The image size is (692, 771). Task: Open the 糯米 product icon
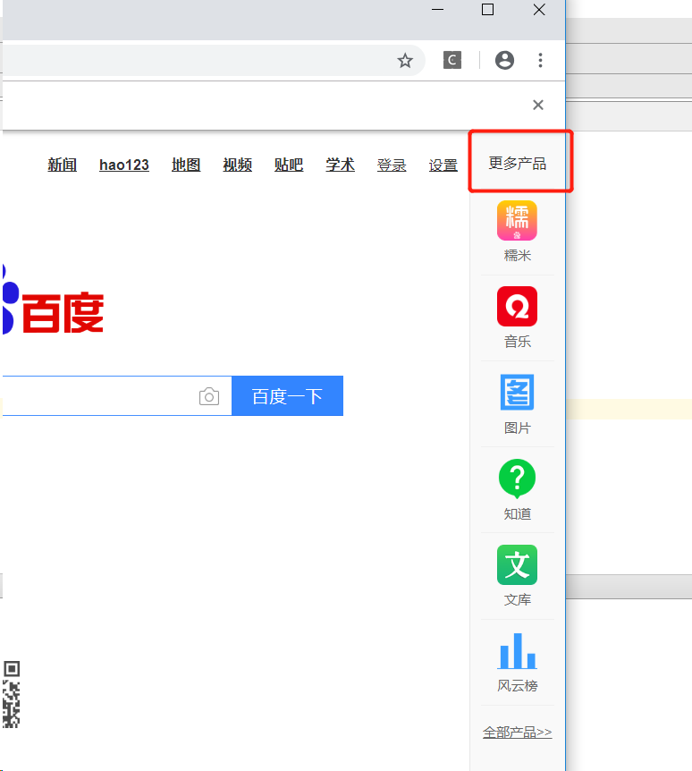(x=517, y=220)
